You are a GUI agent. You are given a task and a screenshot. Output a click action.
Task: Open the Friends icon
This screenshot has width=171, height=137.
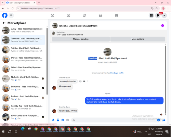(84, 15)
